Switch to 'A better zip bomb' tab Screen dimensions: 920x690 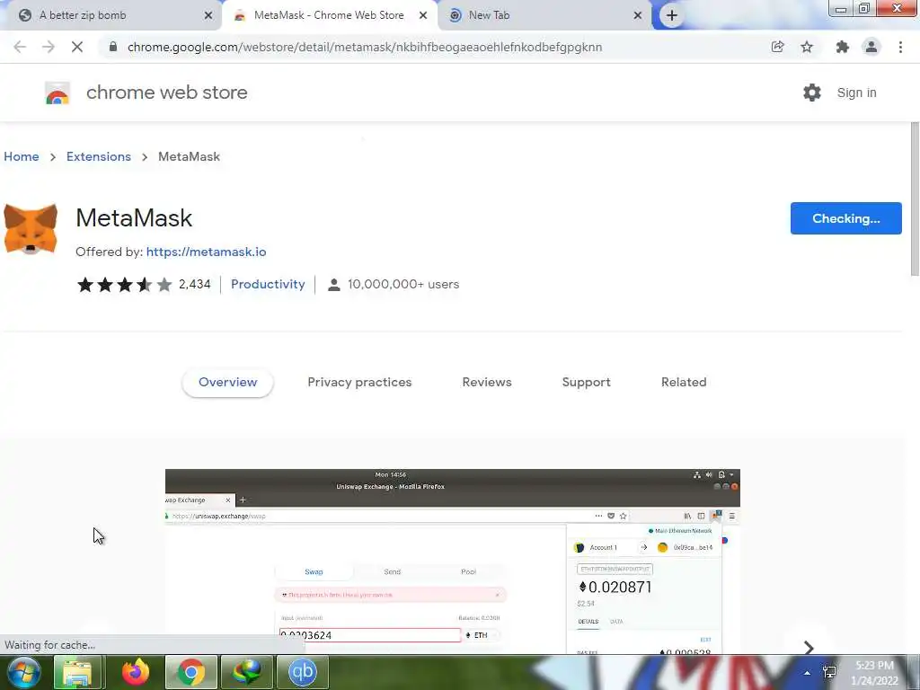coord(111,15)
